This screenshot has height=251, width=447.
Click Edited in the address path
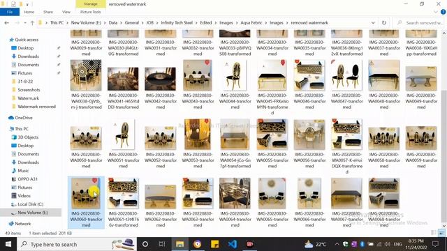206,23
